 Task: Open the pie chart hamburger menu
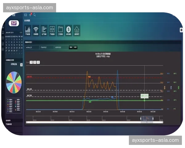coord(21,65)
